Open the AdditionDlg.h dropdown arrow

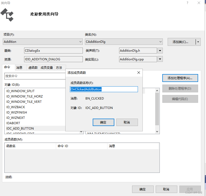coord(160,51)
